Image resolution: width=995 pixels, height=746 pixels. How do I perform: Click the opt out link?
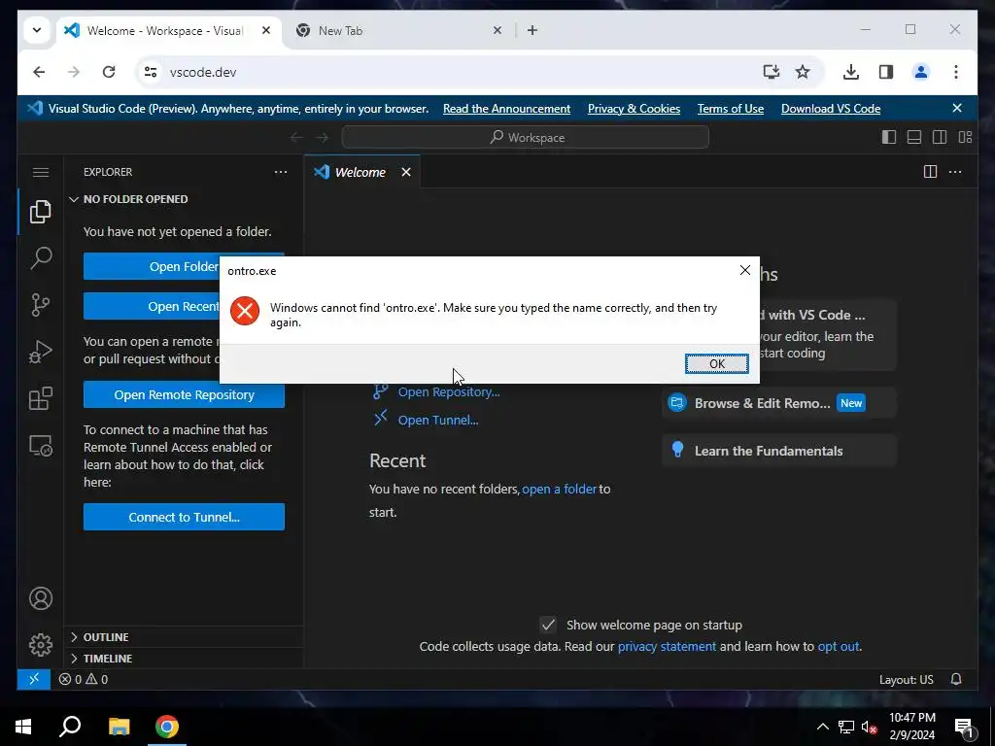[x=838, y=646]
